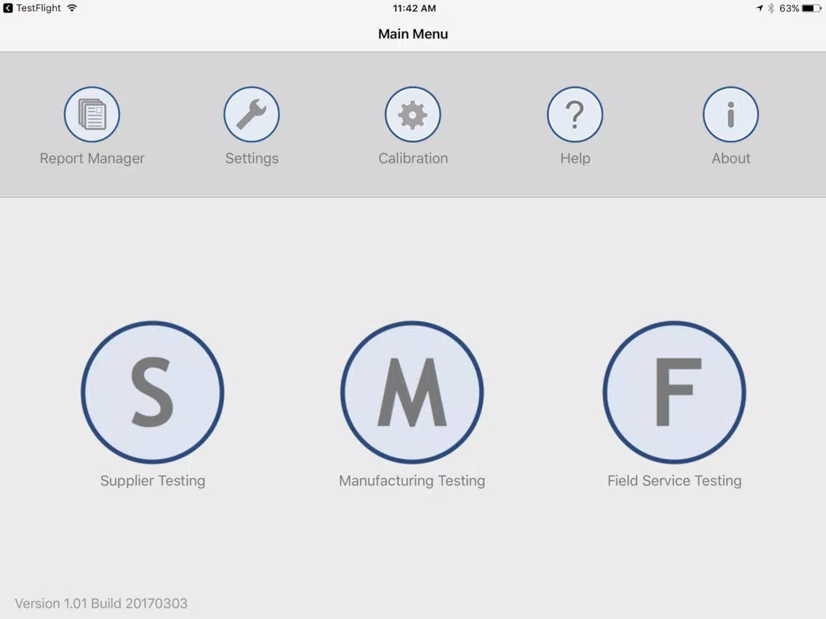Click the Supplier Testing caption
The width and height of the screenshot is (826, 619).
click(x=153, y=480)
